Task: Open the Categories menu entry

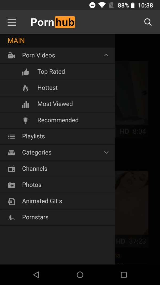Action: point(58,153)
